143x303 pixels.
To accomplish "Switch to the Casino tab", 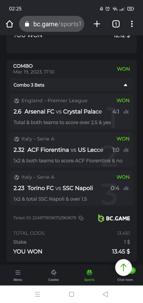I will click(54, 275).
